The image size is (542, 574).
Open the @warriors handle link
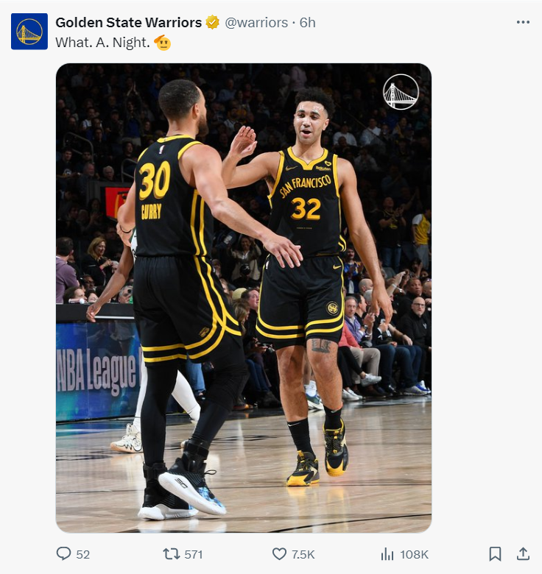coord(256,23)
